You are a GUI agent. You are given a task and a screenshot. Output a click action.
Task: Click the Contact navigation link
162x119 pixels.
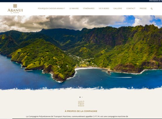point(131,8)
